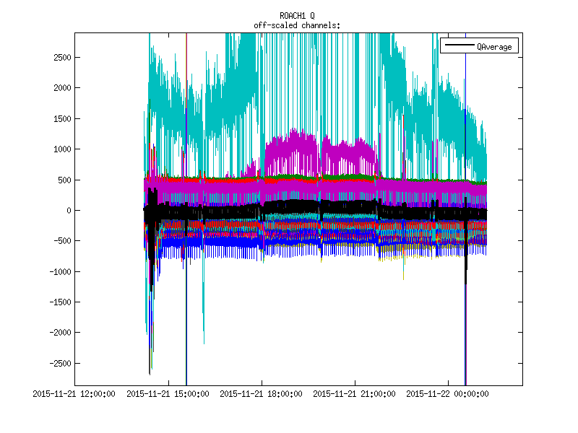Image resolution: width=578 pixels, height=433 pixels.
Task: Click the 2015-11-22 00:00:00 x-axis label
Action: click(x=447, y=394)
